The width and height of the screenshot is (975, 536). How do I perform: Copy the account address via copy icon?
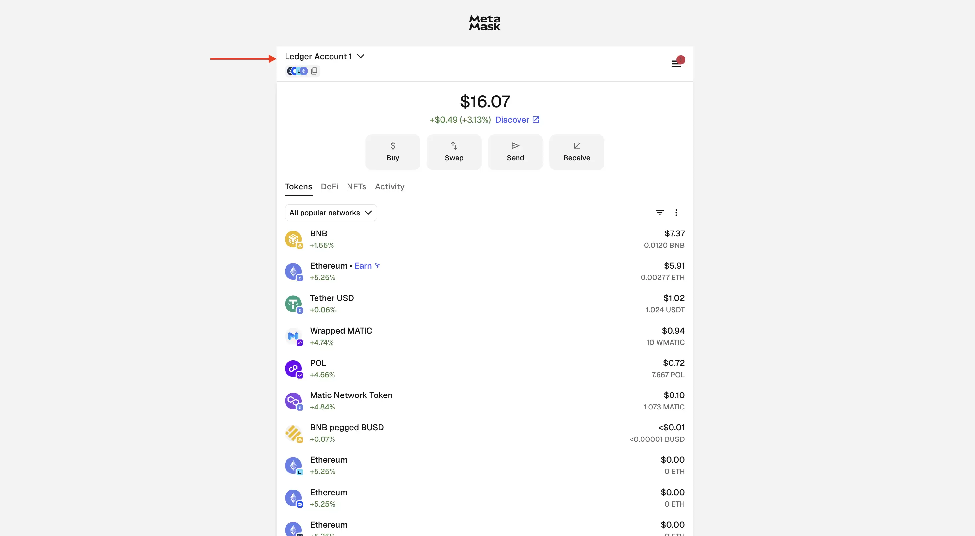tap(314, 71)
